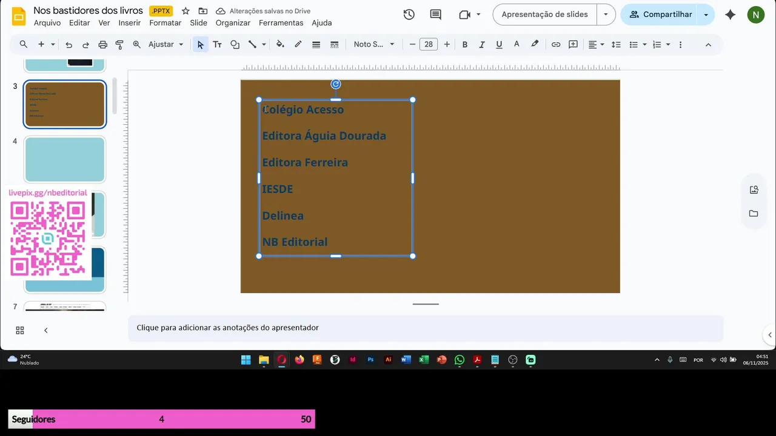Expand the new slide layout arrow
776x436 pixels.
click(53, 44)
